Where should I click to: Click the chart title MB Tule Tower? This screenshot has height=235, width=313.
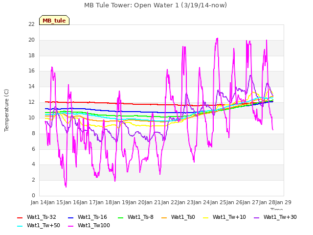pos(156,5)
